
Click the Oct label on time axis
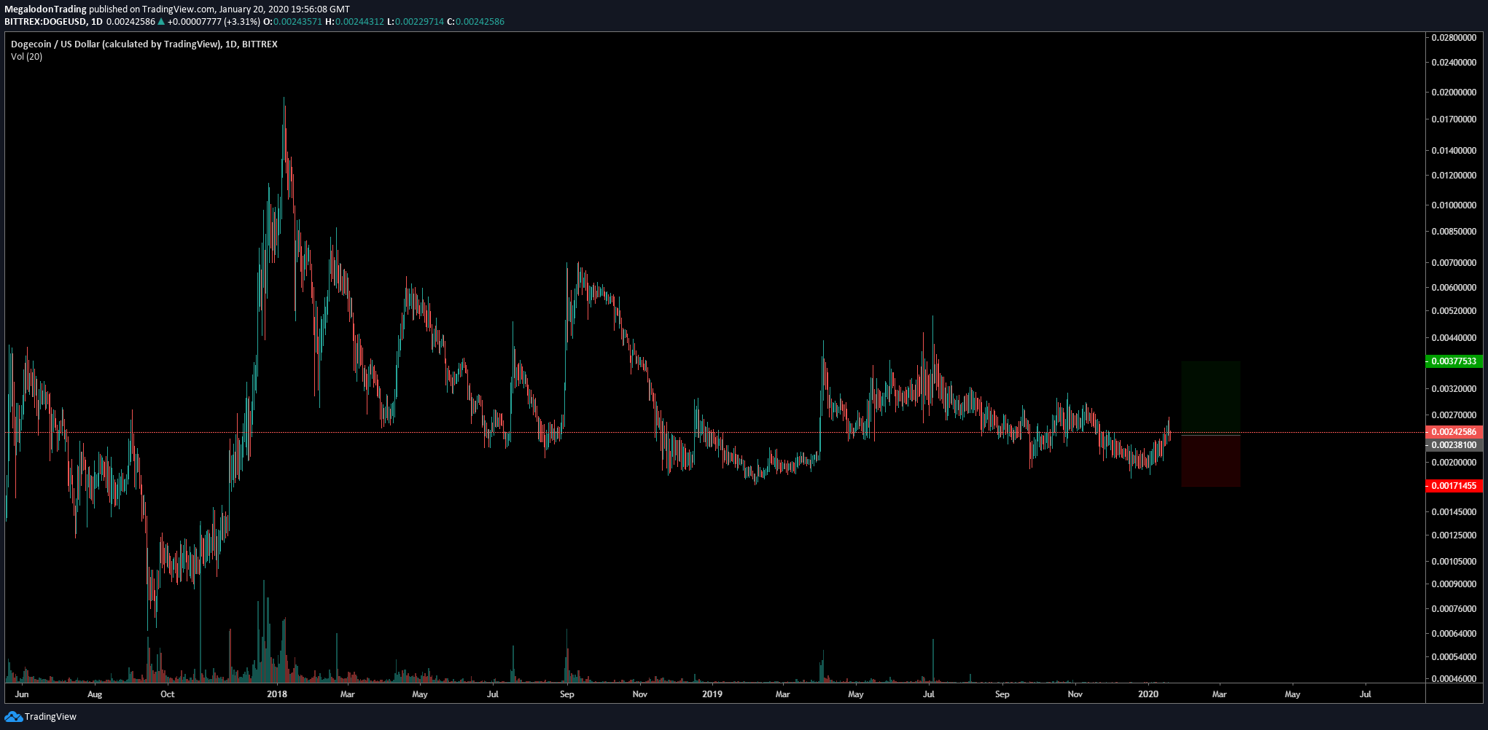168,694
